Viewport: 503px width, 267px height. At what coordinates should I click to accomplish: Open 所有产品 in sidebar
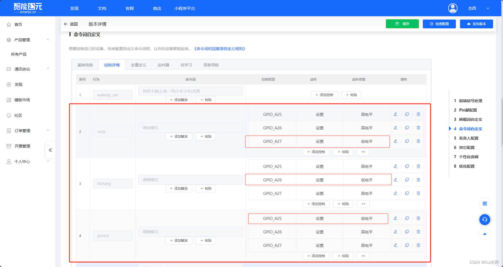click(x=19, y=54)
